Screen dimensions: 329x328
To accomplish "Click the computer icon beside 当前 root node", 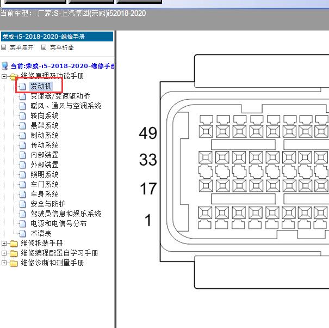I will tap(4, 66).
